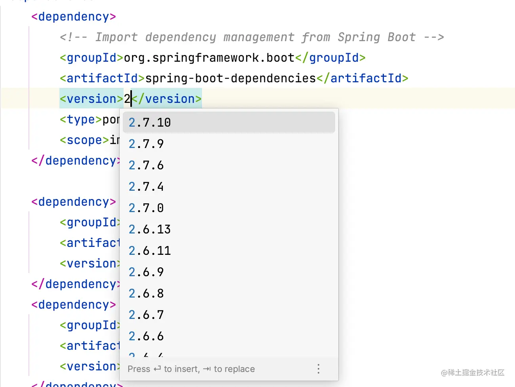
Task: Click the scope tag line
Action: 90,140
